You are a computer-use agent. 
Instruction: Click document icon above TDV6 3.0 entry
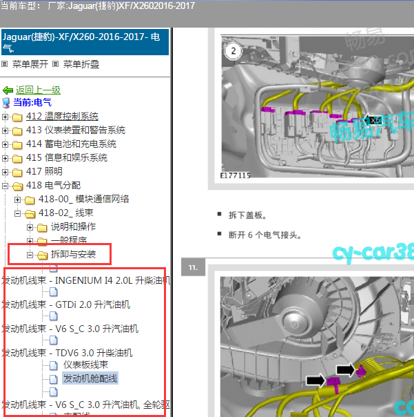pos(53,340)
